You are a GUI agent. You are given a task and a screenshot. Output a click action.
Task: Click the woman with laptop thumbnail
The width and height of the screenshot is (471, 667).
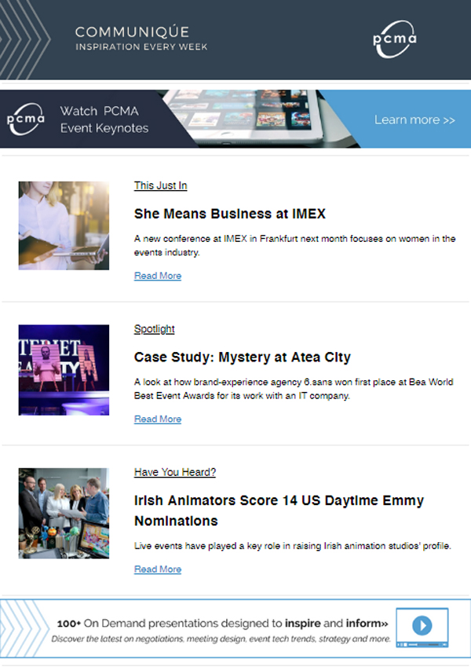pos(64,225)
